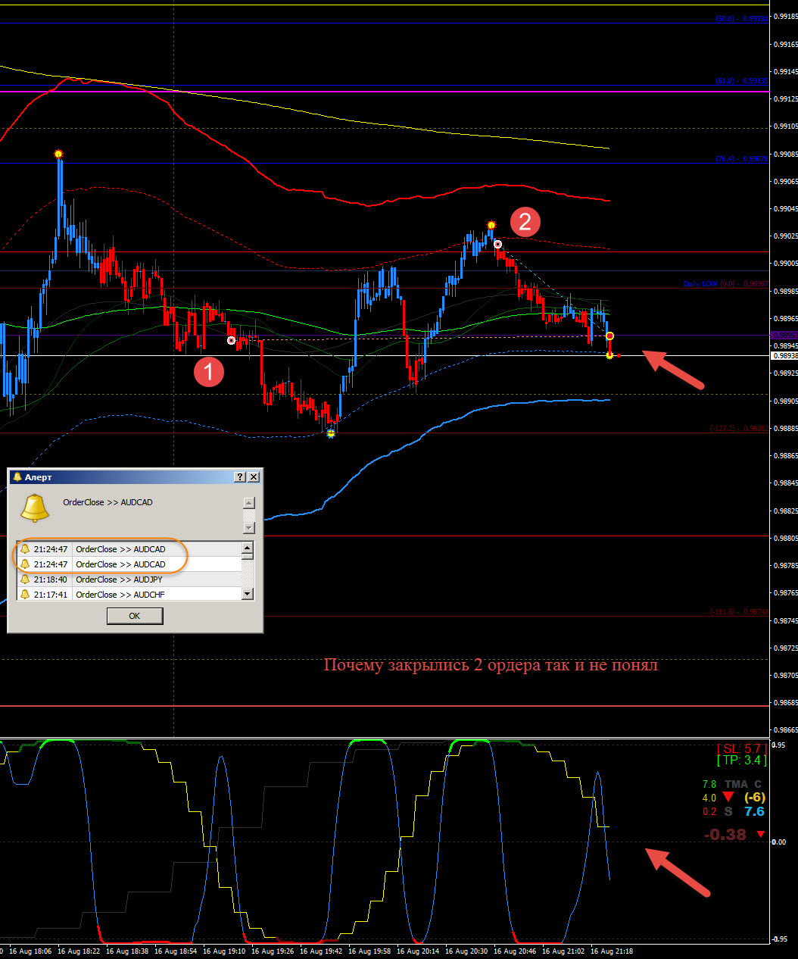798x959 pixels.
Task: Click yellow peak marker on tall blue spike
Action: 58,155
